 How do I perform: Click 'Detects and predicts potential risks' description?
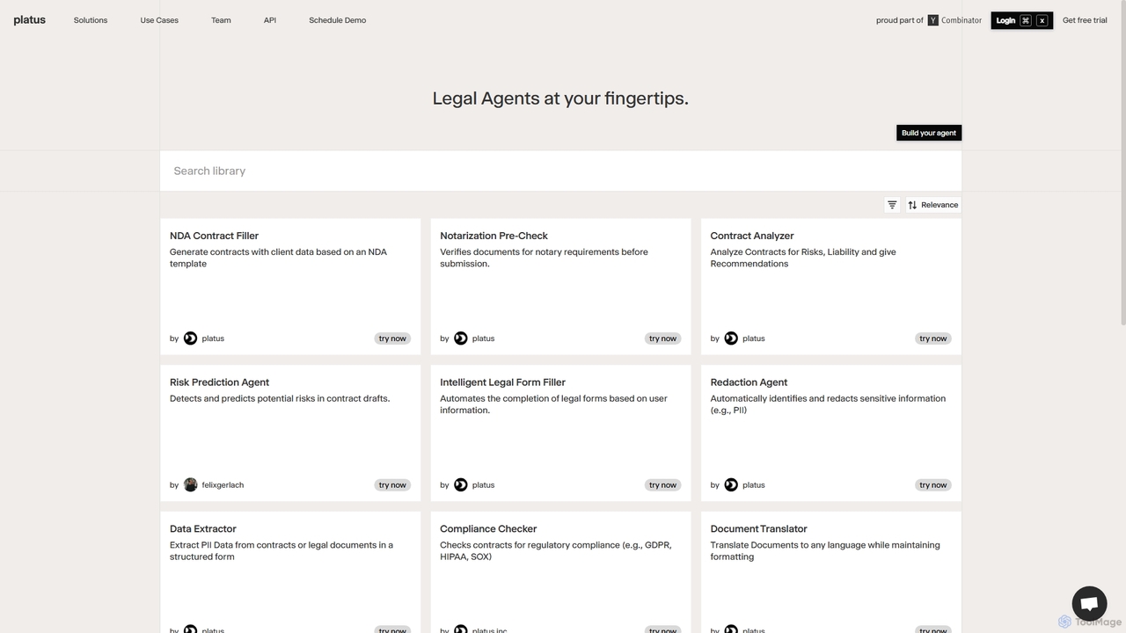pos(280,398)
